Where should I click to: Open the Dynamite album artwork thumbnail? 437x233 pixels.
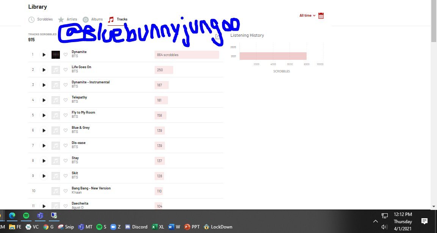pos(56,55)
